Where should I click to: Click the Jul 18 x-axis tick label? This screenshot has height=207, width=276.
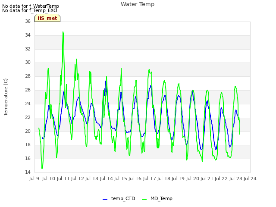click(x=164, y=179)
